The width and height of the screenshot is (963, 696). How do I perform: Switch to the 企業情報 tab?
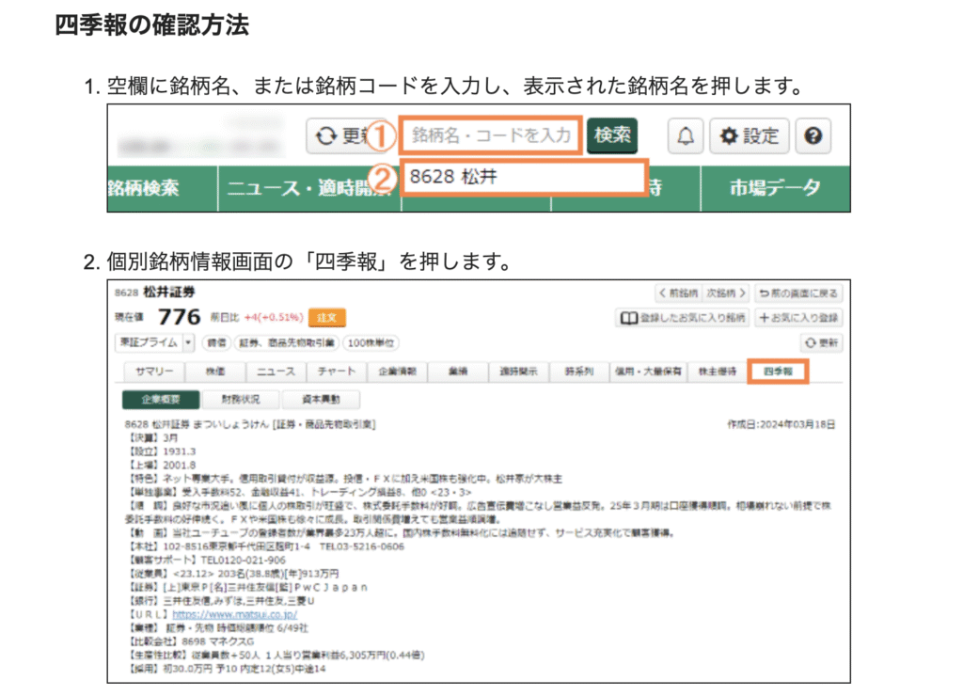(398, 372)
